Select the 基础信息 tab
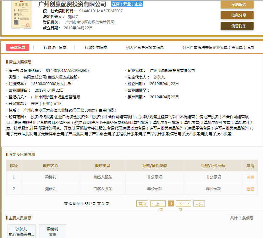The image size is (263, 238). tap(18, 47)
